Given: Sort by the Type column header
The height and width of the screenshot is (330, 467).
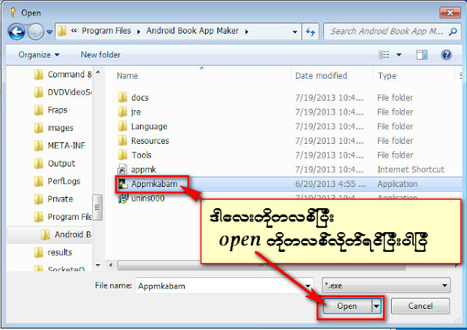Looking at the screenshot, I should pyautogui.click(x=387, y=76).
